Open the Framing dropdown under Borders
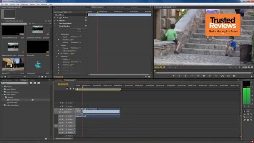Viewport: 254px width, 143px height. pos(76,48)
